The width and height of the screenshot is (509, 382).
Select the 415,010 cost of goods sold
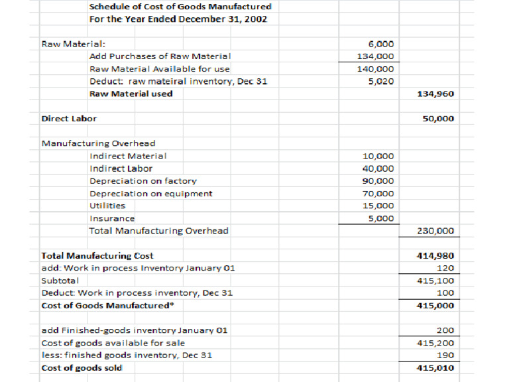point(435,368)
